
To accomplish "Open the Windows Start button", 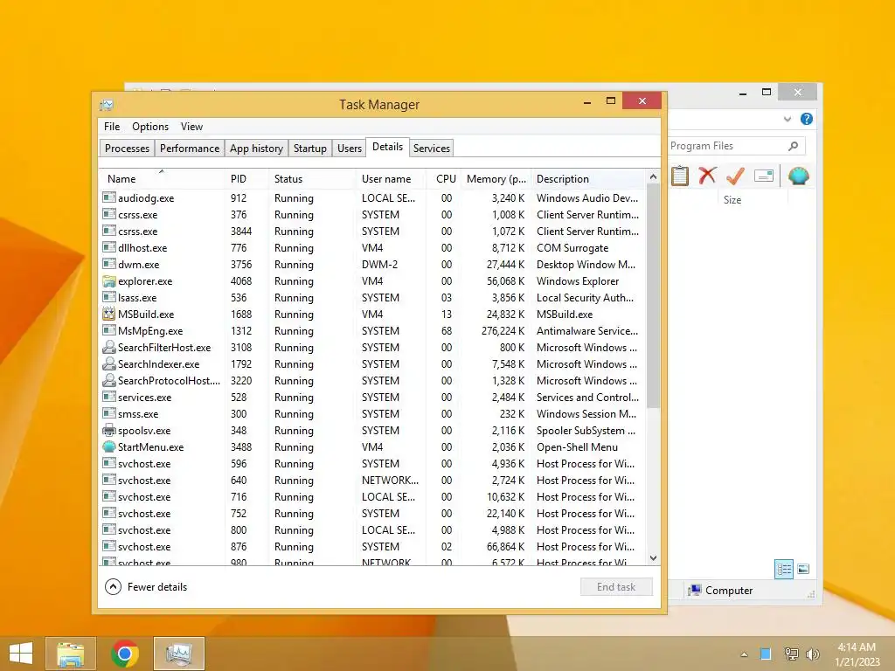I will (21, 654).
